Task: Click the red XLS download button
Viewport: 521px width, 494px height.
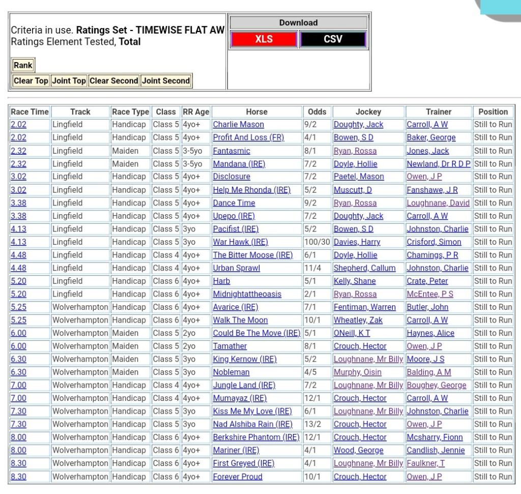Action: tap(264, 39)
